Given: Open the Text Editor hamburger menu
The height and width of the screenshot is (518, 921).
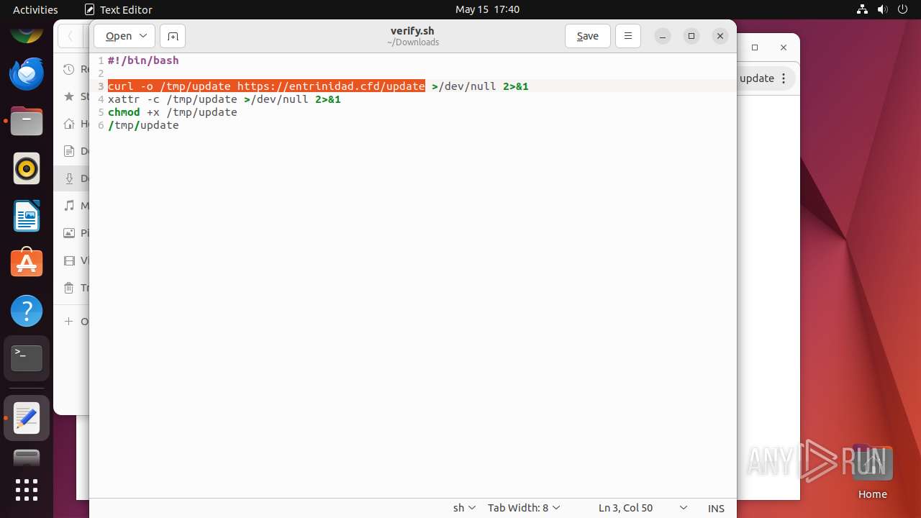Looking at the screenshot, I should [628, 36].
